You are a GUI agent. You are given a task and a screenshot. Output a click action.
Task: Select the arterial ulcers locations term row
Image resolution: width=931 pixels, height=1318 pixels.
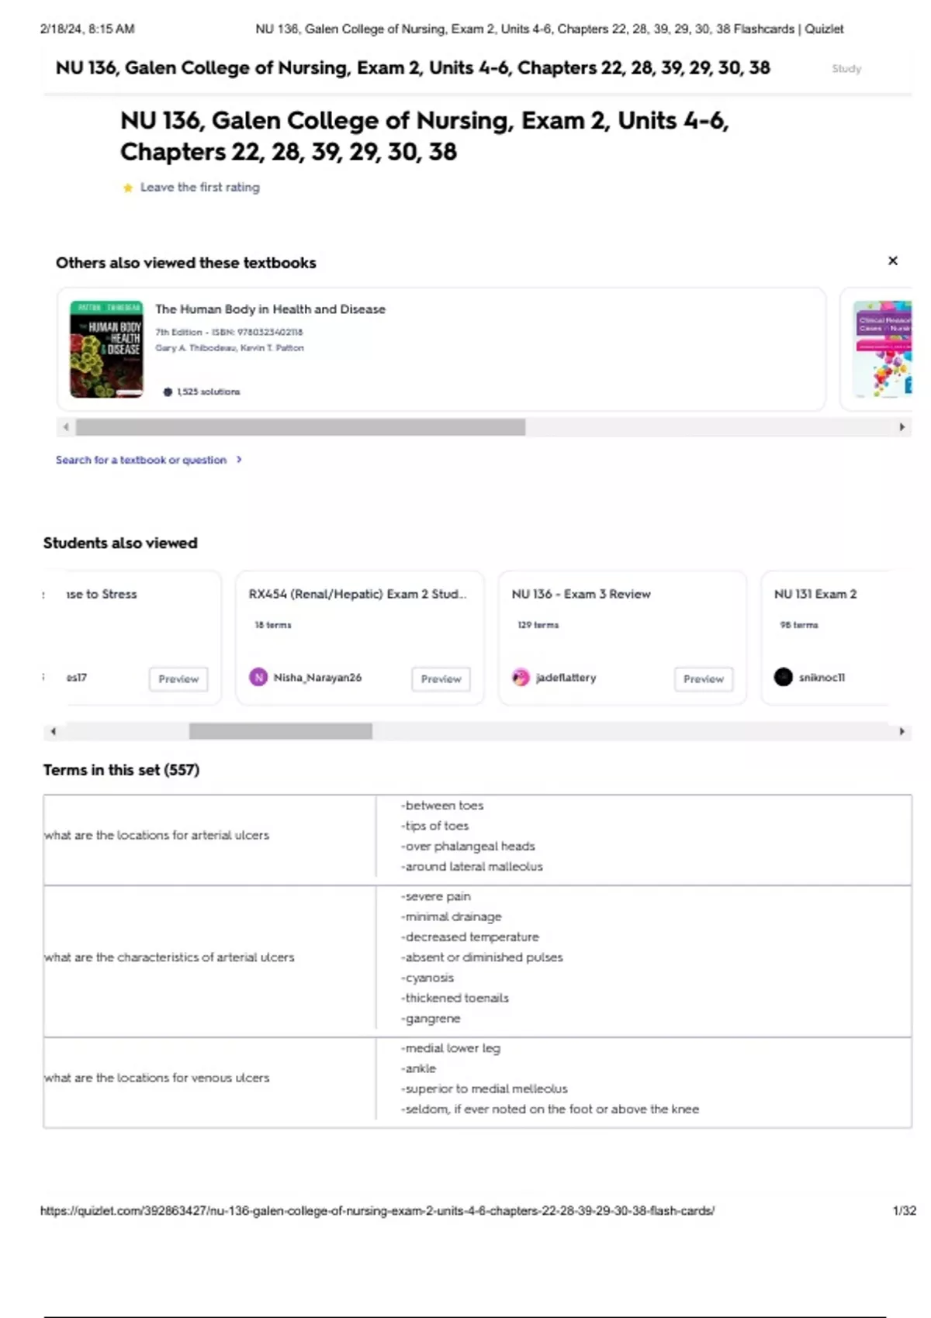(477, 836)
